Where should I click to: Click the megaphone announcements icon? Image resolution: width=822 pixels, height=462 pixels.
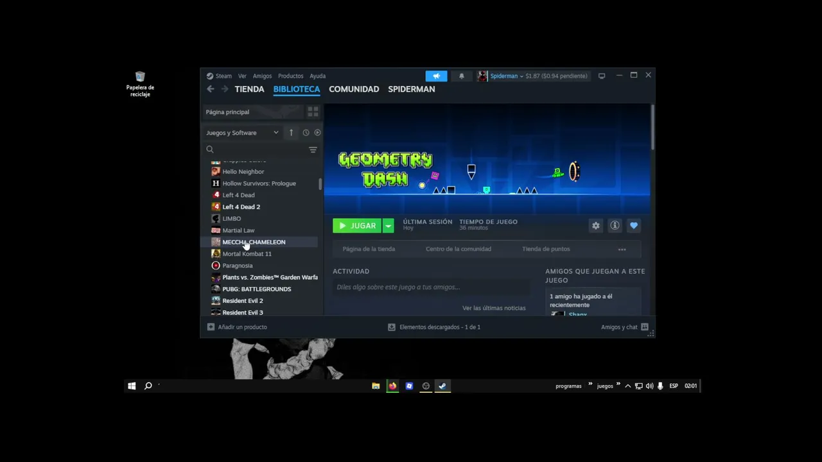coord(436,76)
